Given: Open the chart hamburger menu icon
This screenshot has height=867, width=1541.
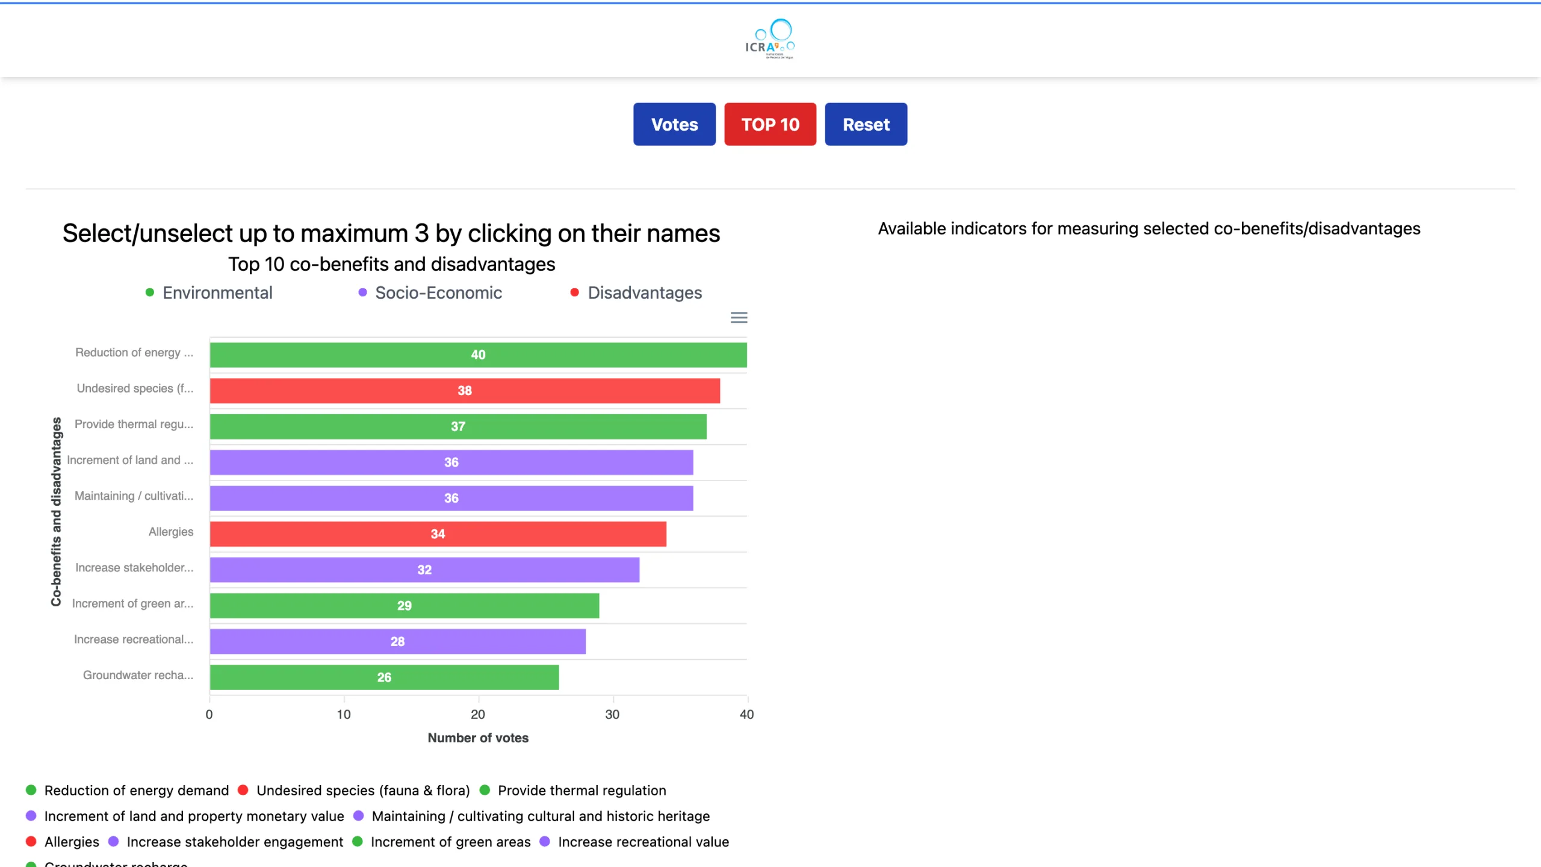Looking at the screenshot, I should [739, 317].
